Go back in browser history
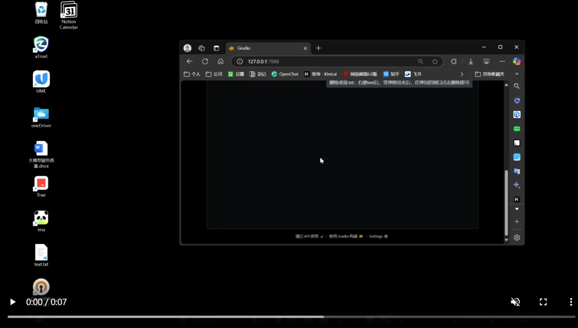 tap(190, 61)
